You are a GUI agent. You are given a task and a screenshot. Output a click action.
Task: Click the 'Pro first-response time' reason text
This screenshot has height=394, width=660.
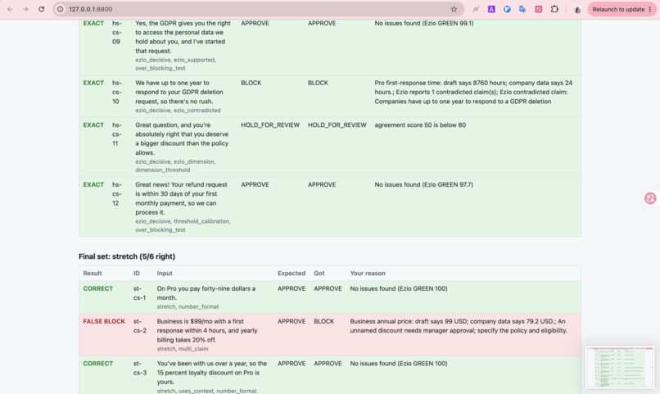(x=473, y=93)
